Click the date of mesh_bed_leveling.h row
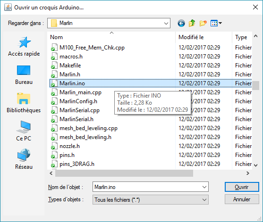Screen dimensions: 263x222 [x=199, y=137]
